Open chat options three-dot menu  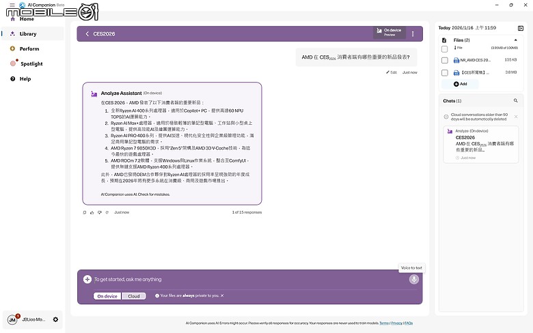point(413,34)
